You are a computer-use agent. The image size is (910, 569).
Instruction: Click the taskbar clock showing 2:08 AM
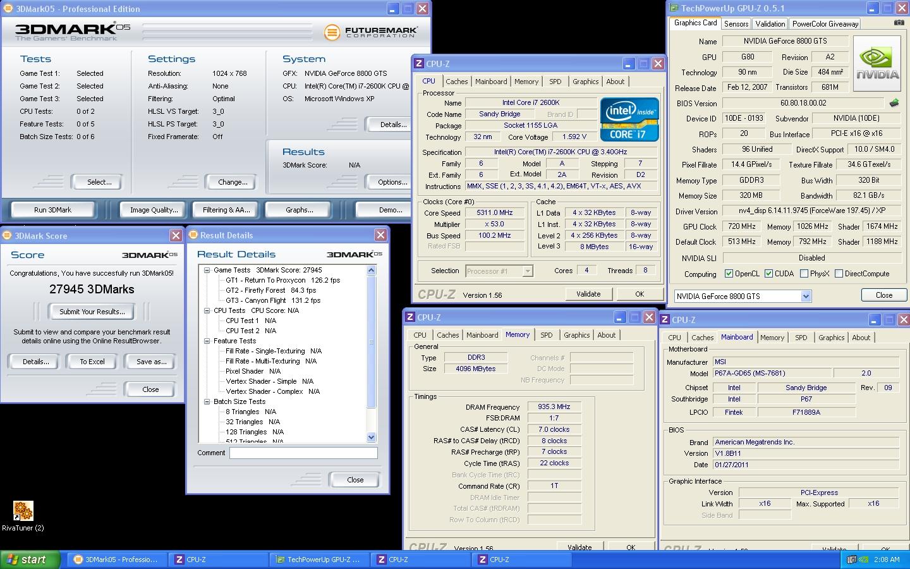tap(886, 560)
